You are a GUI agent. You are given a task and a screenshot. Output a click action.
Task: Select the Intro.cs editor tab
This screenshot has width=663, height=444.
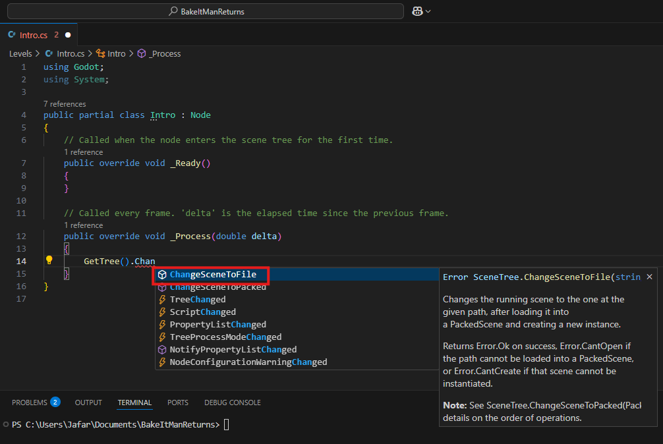point(38,35)
